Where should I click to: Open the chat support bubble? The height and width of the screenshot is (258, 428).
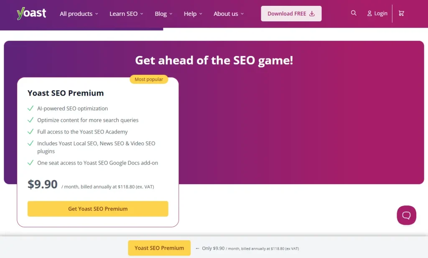[406, 215]
